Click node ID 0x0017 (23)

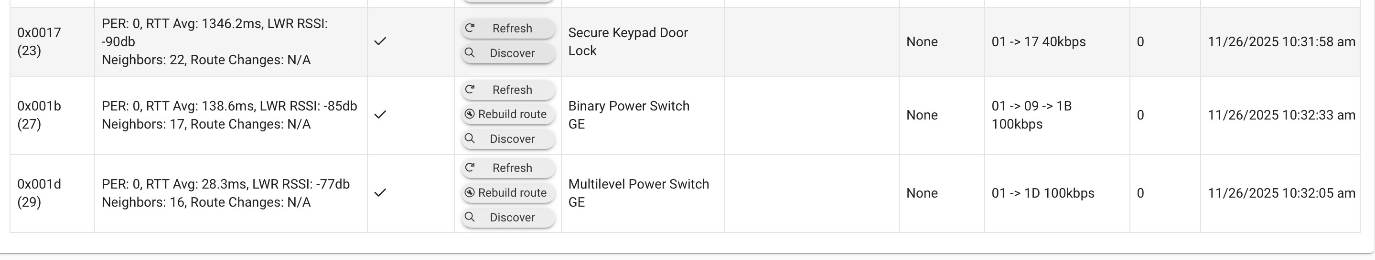click(x=39, y=41)
